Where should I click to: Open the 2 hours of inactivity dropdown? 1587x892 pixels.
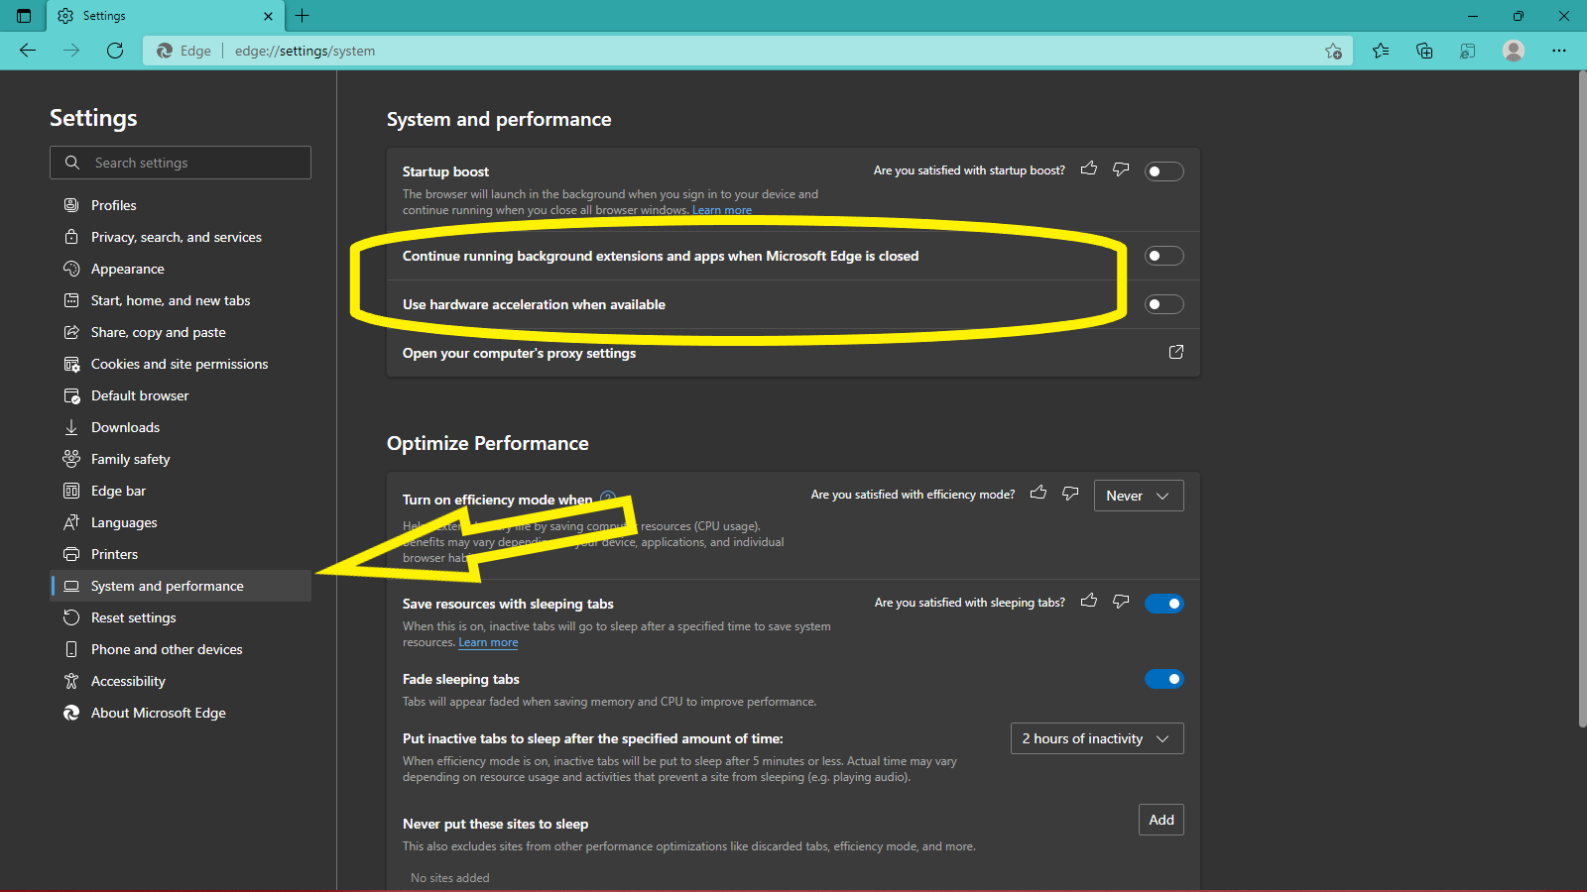pos(1097,738)
